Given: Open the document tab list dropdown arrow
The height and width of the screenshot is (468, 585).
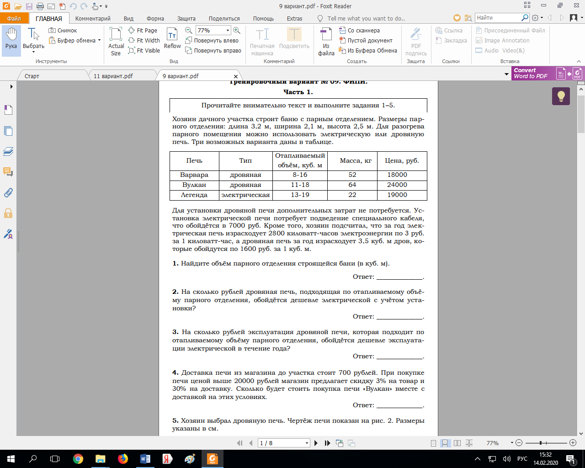Looking at the screenshot, I should [x=506, y=74].
